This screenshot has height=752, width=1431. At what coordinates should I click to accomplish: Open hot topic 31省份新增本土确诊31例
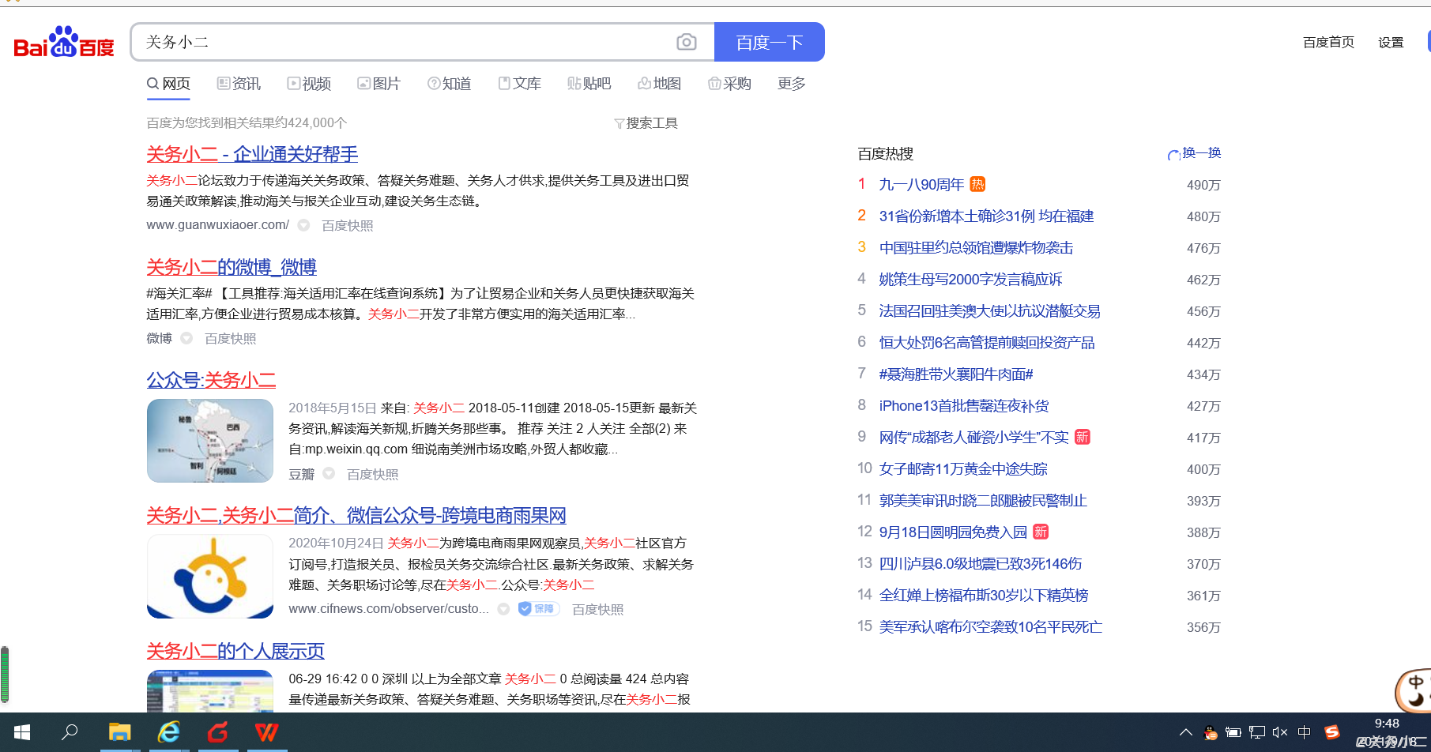pyautogui.click(x=987, y=216)
